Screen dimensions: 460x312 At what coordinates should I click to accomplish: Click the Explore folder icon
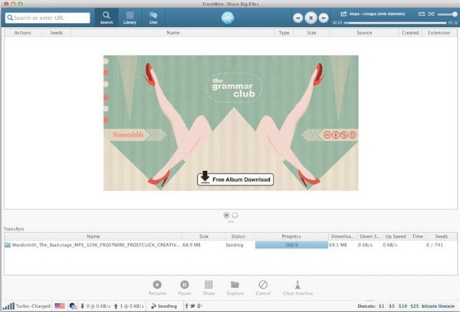tap(235, 284)
